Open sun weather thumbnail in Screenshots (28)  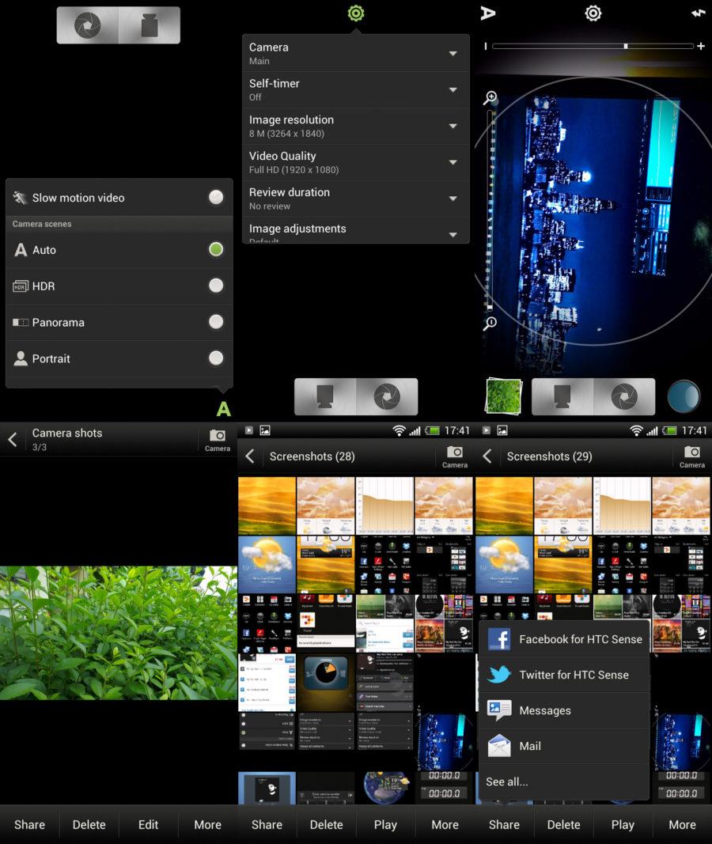[x=267, y=564]
